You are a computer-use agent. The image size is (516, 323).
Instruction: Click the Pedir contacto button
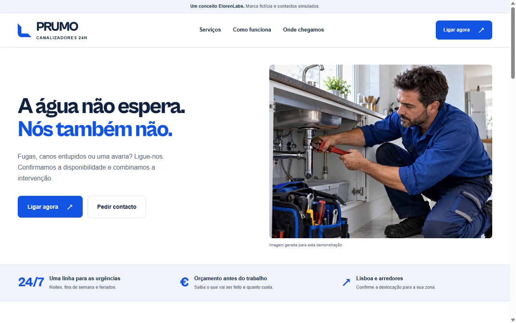point(117,207)
